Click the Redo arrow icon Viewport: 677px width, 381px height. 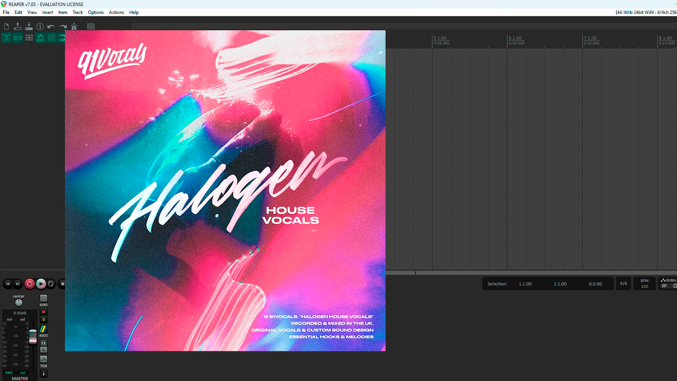tap(63, 26)
